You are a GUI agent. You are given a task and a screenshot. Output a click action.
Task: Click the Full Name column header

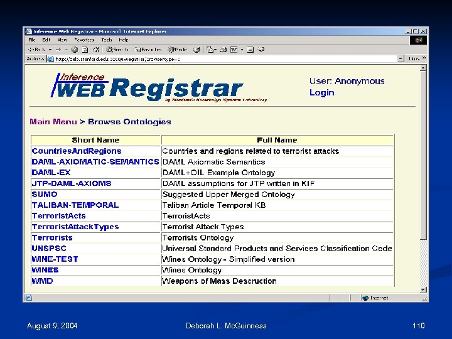(277, 140)
